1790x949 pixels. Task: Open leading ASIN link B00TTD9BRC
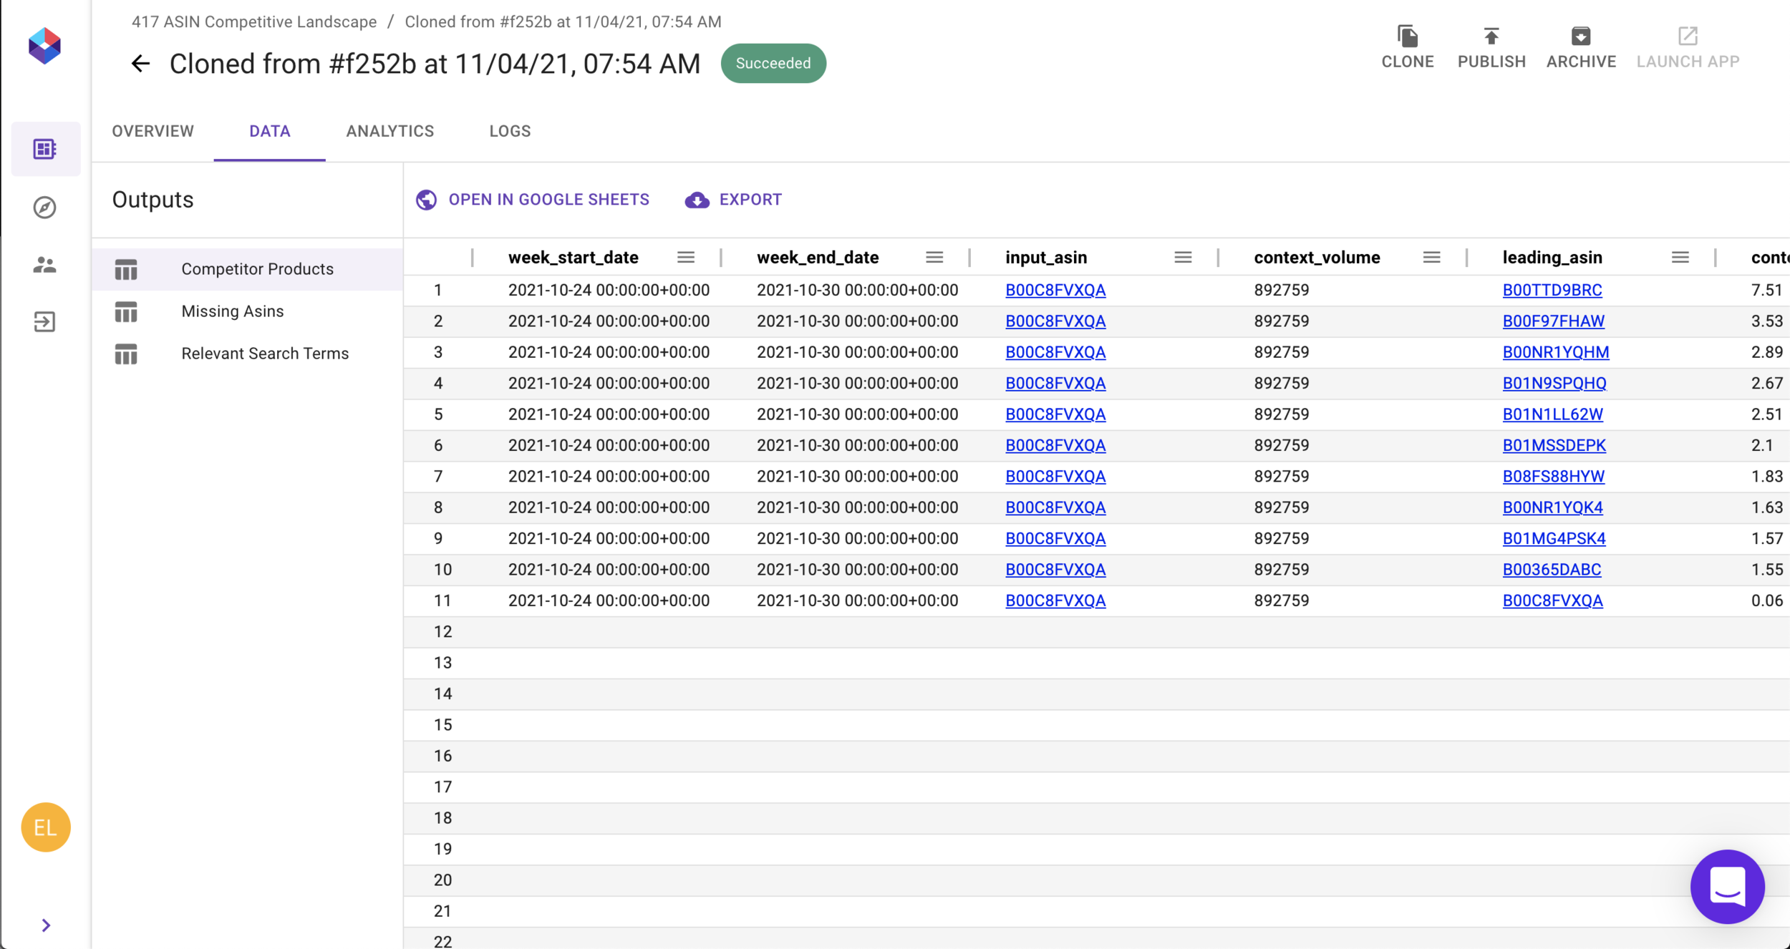[x=1552, y=291]
